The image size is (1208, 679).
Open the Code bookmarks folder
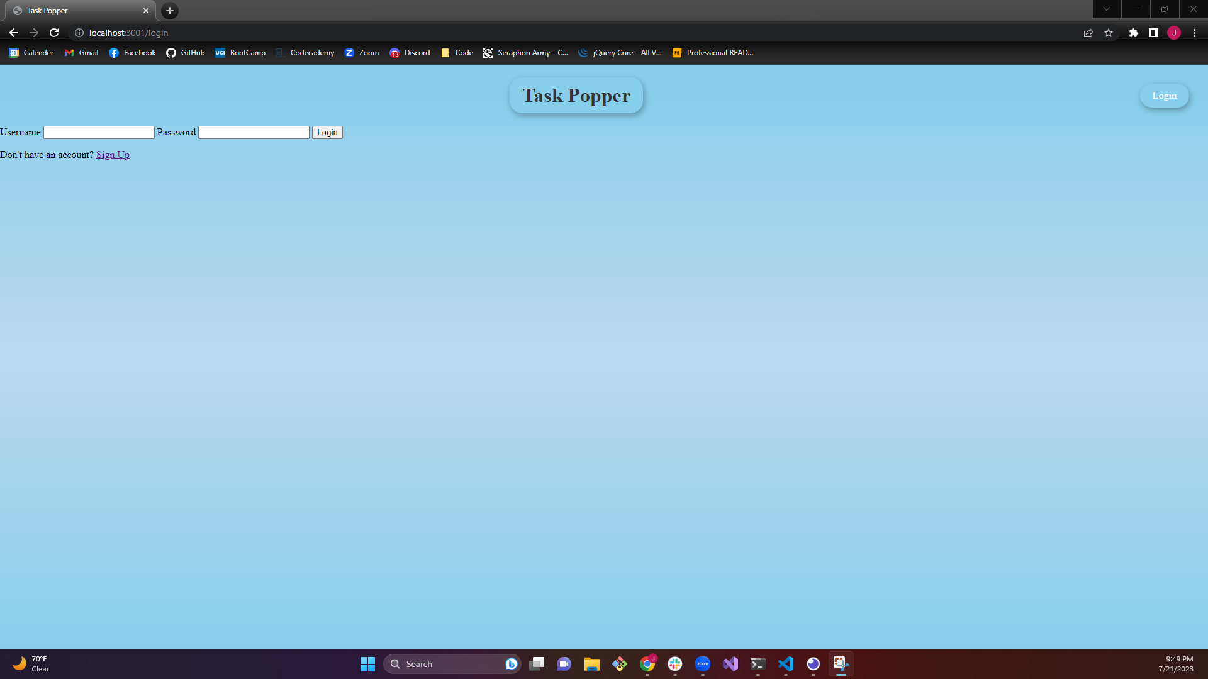(457, 53)
